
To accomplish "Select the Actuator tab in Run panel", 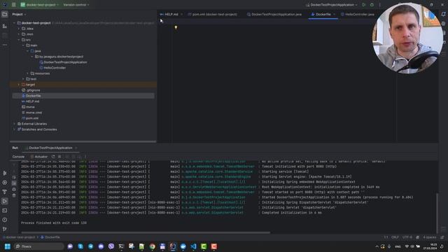I will [x=39, y=157].
